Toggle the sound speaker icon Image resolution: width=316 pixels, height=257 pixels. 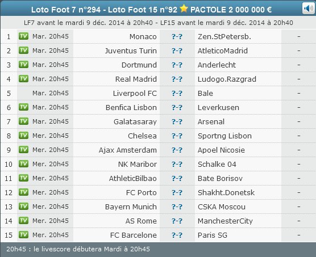(309, 9)
